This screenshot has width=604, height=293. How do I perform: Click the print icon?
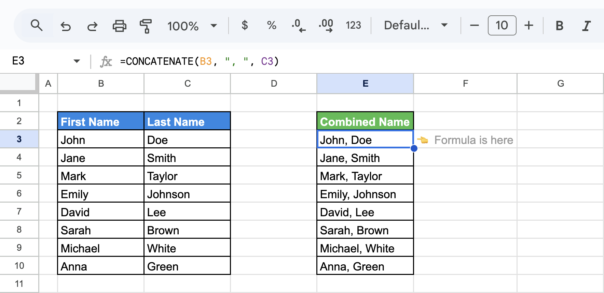(119, 26)
